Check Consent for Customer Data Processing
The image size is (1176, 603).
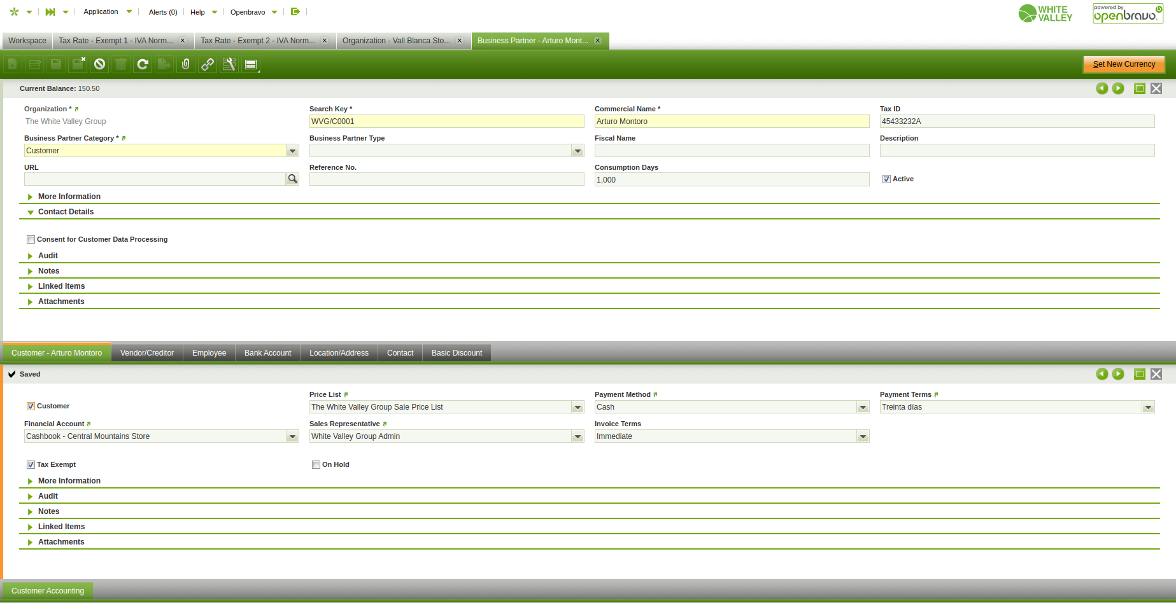click(31, 240)
